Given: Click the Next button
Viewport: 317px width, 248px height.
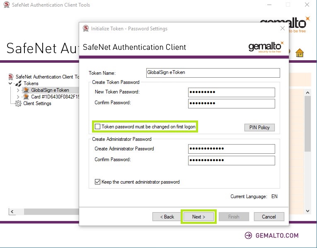Looking at the screenshot, I should point(198,216).
